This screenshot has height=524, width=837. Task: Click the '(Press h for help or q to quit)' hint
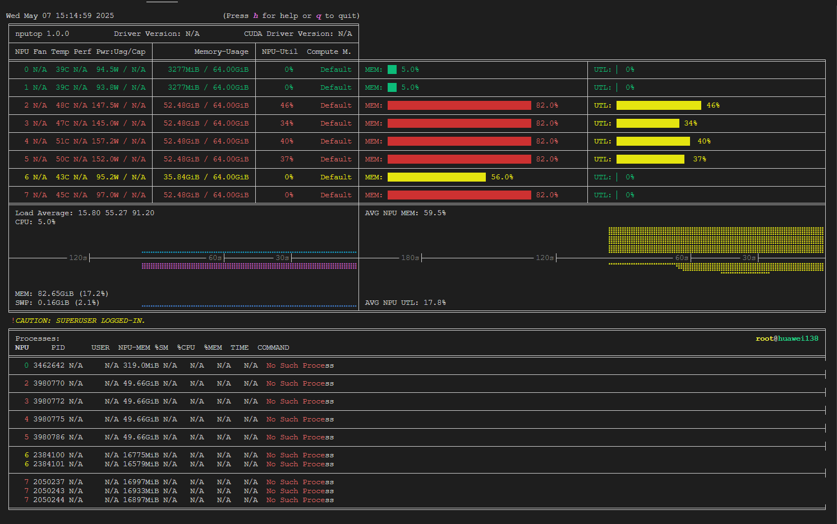click(291, 16)
